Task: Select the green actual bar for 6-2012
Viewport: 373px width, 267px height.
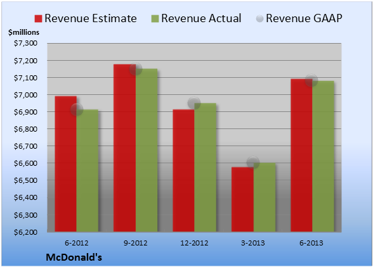Action: 88,170
